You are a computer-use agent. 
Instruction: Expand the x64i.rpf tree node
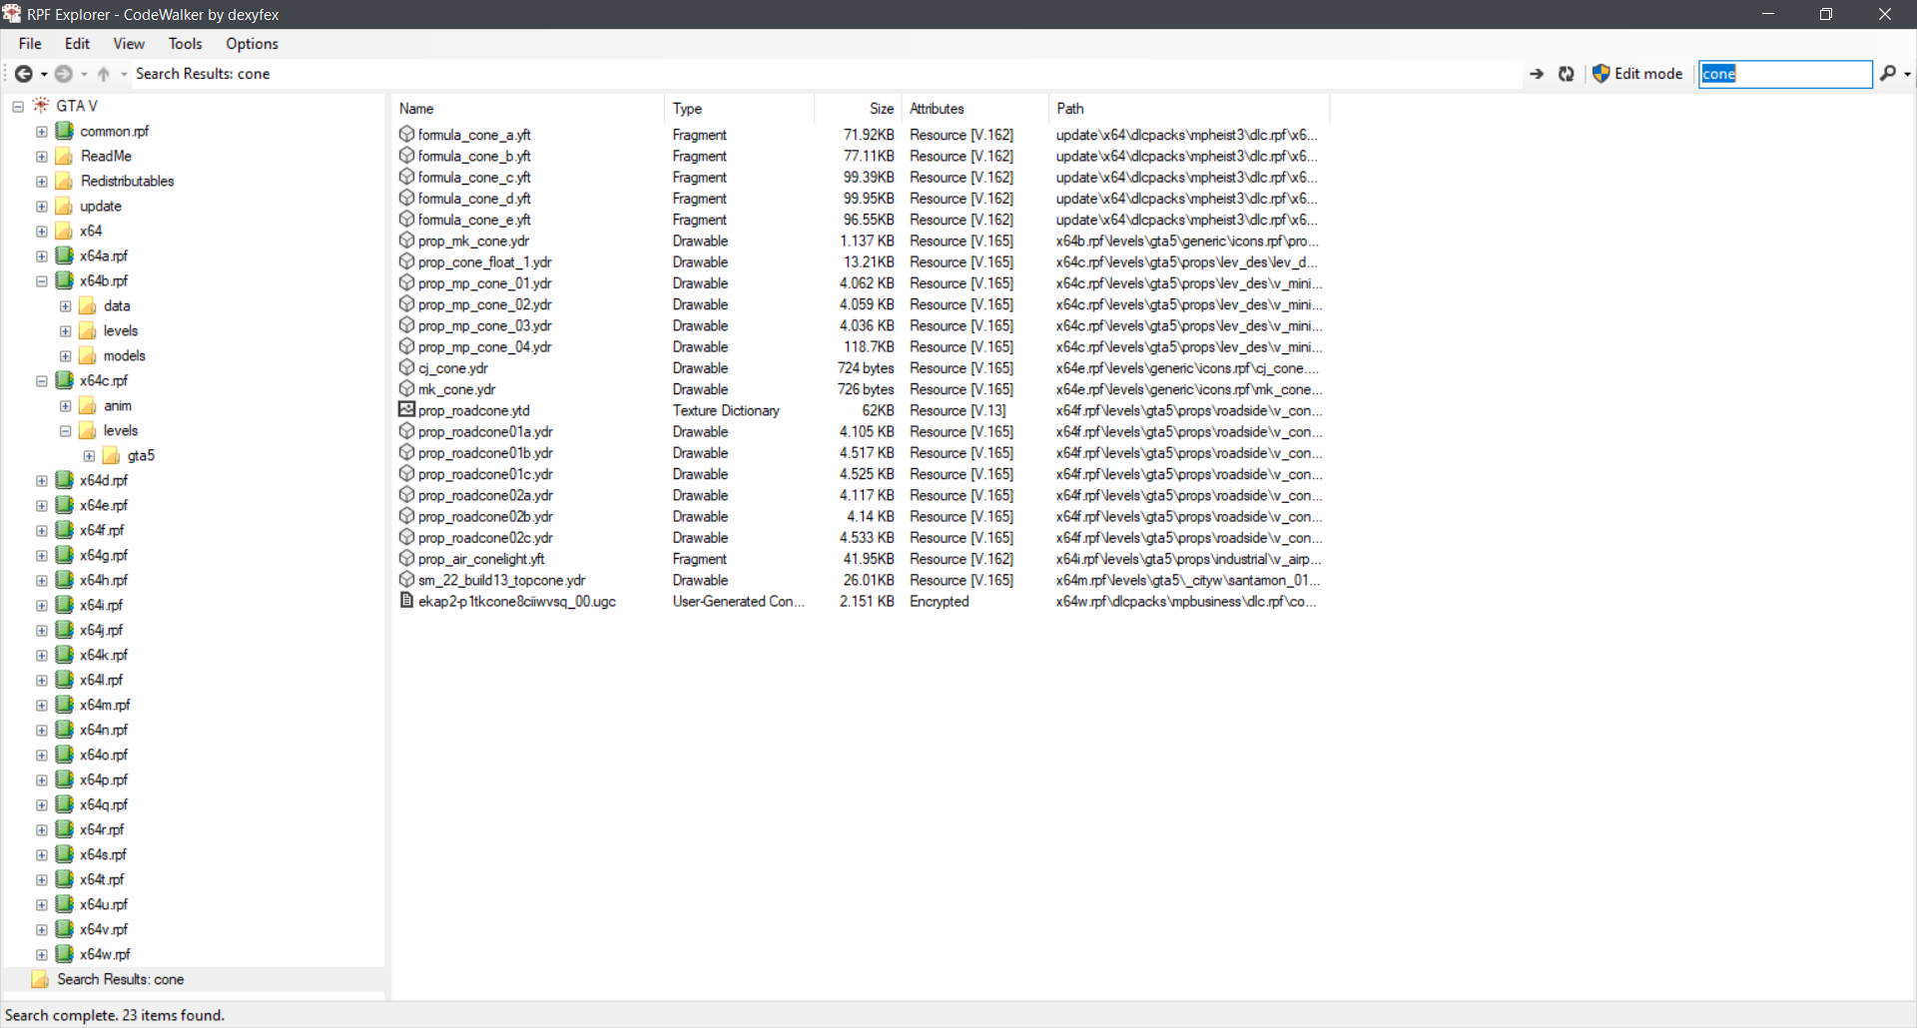[x=41, y=605]
